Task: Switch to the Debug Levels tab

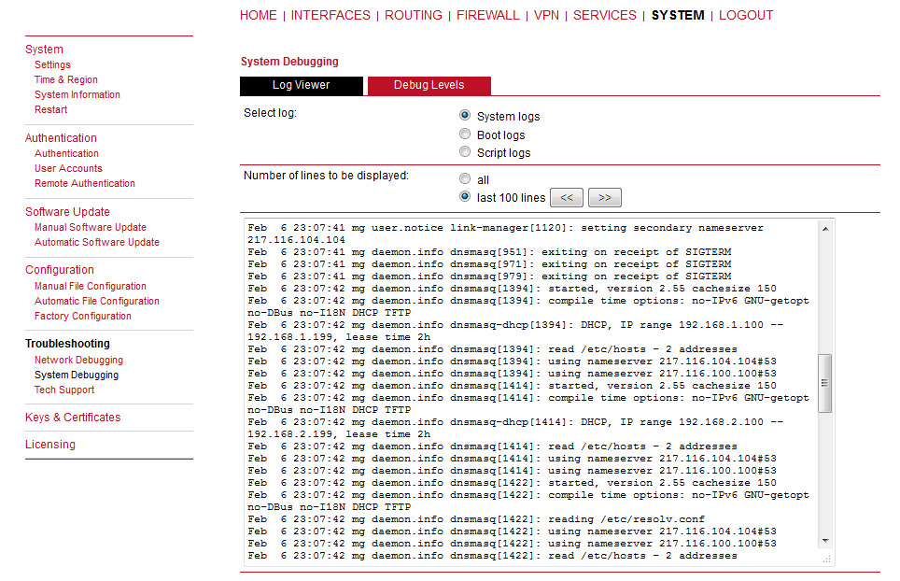Action: (429, 86)
